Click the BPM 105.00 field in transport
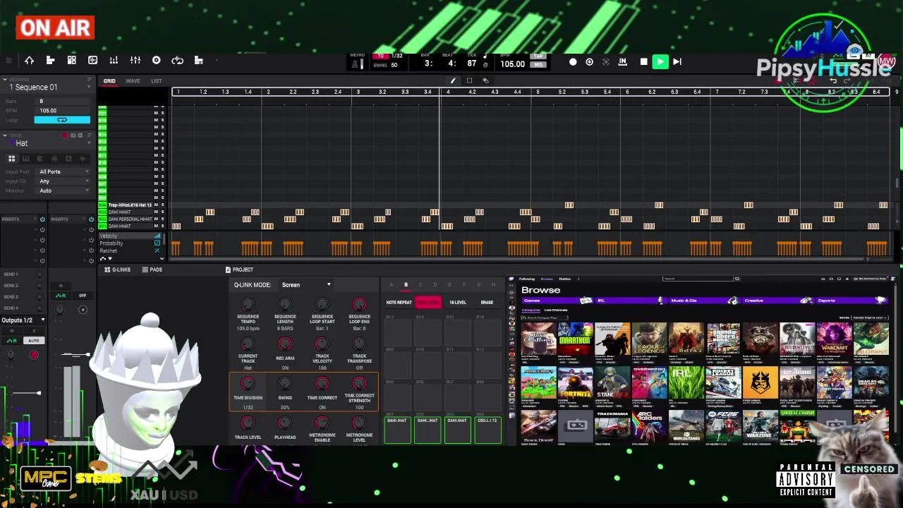903x508 pixels. coord(512,64)
